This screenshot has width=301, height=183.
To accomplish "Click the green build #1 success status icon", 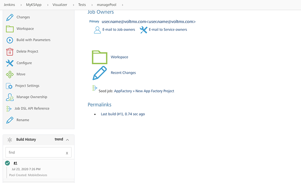I will 8,163.
